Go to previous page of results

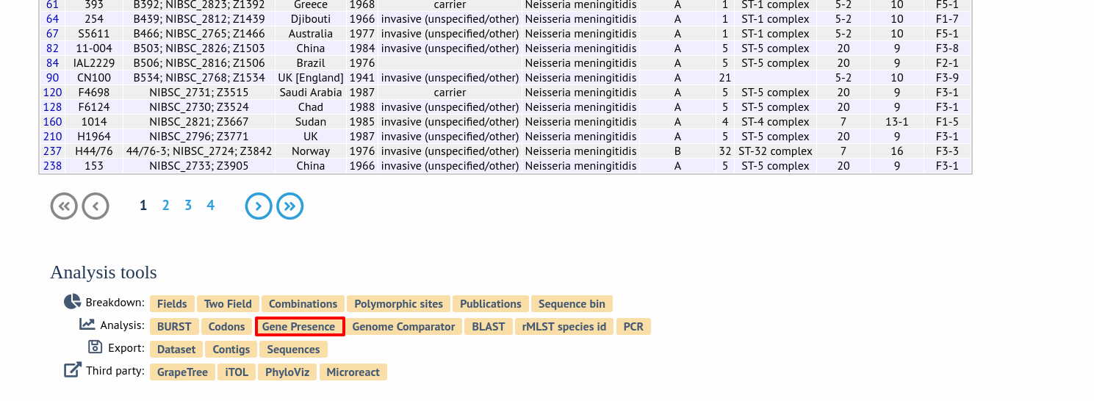click(x=96, y=206)
